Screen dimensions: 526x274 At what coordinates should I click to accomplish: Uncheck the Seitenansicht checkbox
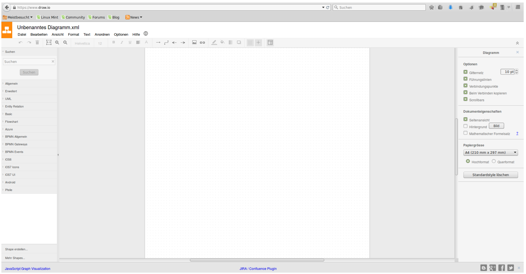pyautogui.click(x=465, y=119)
